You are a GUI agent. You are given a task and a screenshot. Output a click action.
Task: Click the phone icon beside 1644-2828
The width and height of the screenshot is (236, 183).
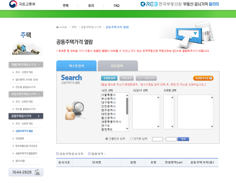coord(37,172)
